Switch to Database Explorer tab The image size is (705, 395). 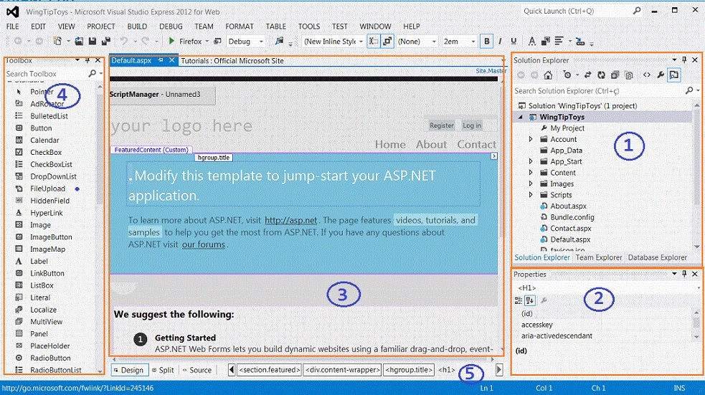(658, 257)
